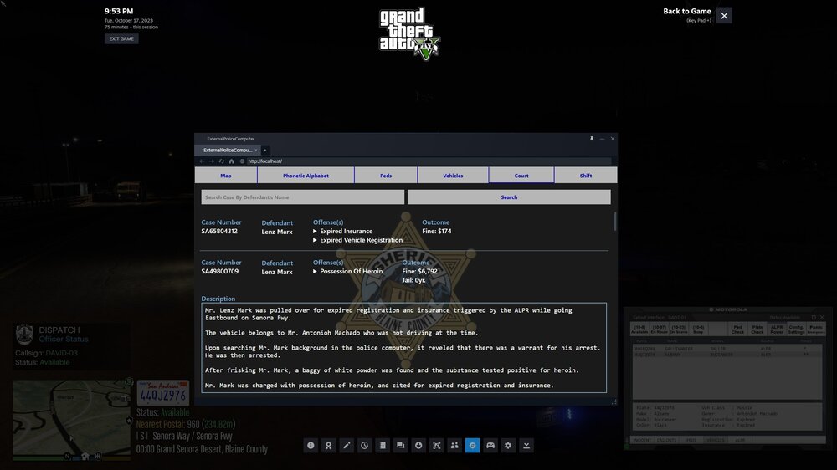Screen dimensions: 837x470
Task: Open Config. Settings in Motorola panel
Action: tap(796, 330)
